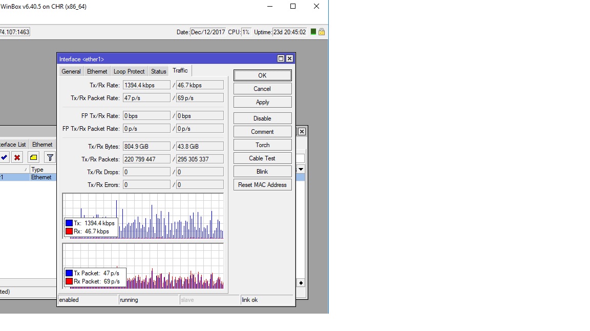Click the yellow comment note icon
This screenshot has width=590, height=331.
pos(34,157)
